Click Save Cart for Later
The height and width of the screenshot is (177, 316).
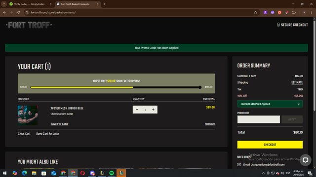[47, 133]
